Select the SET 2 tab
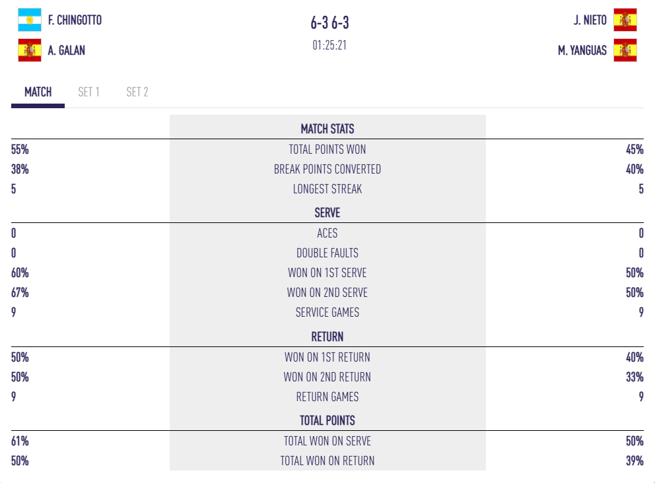Image resolution: width=655 pixels, height=483 pixels. point(137,92)
